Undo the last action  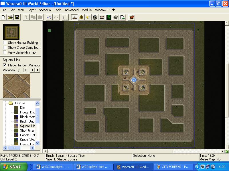pos(49,17)
